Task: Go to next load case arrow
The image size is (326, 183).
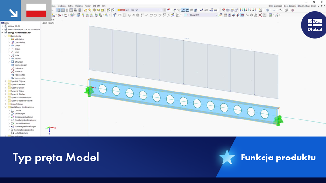Action: tap(165, 10)
